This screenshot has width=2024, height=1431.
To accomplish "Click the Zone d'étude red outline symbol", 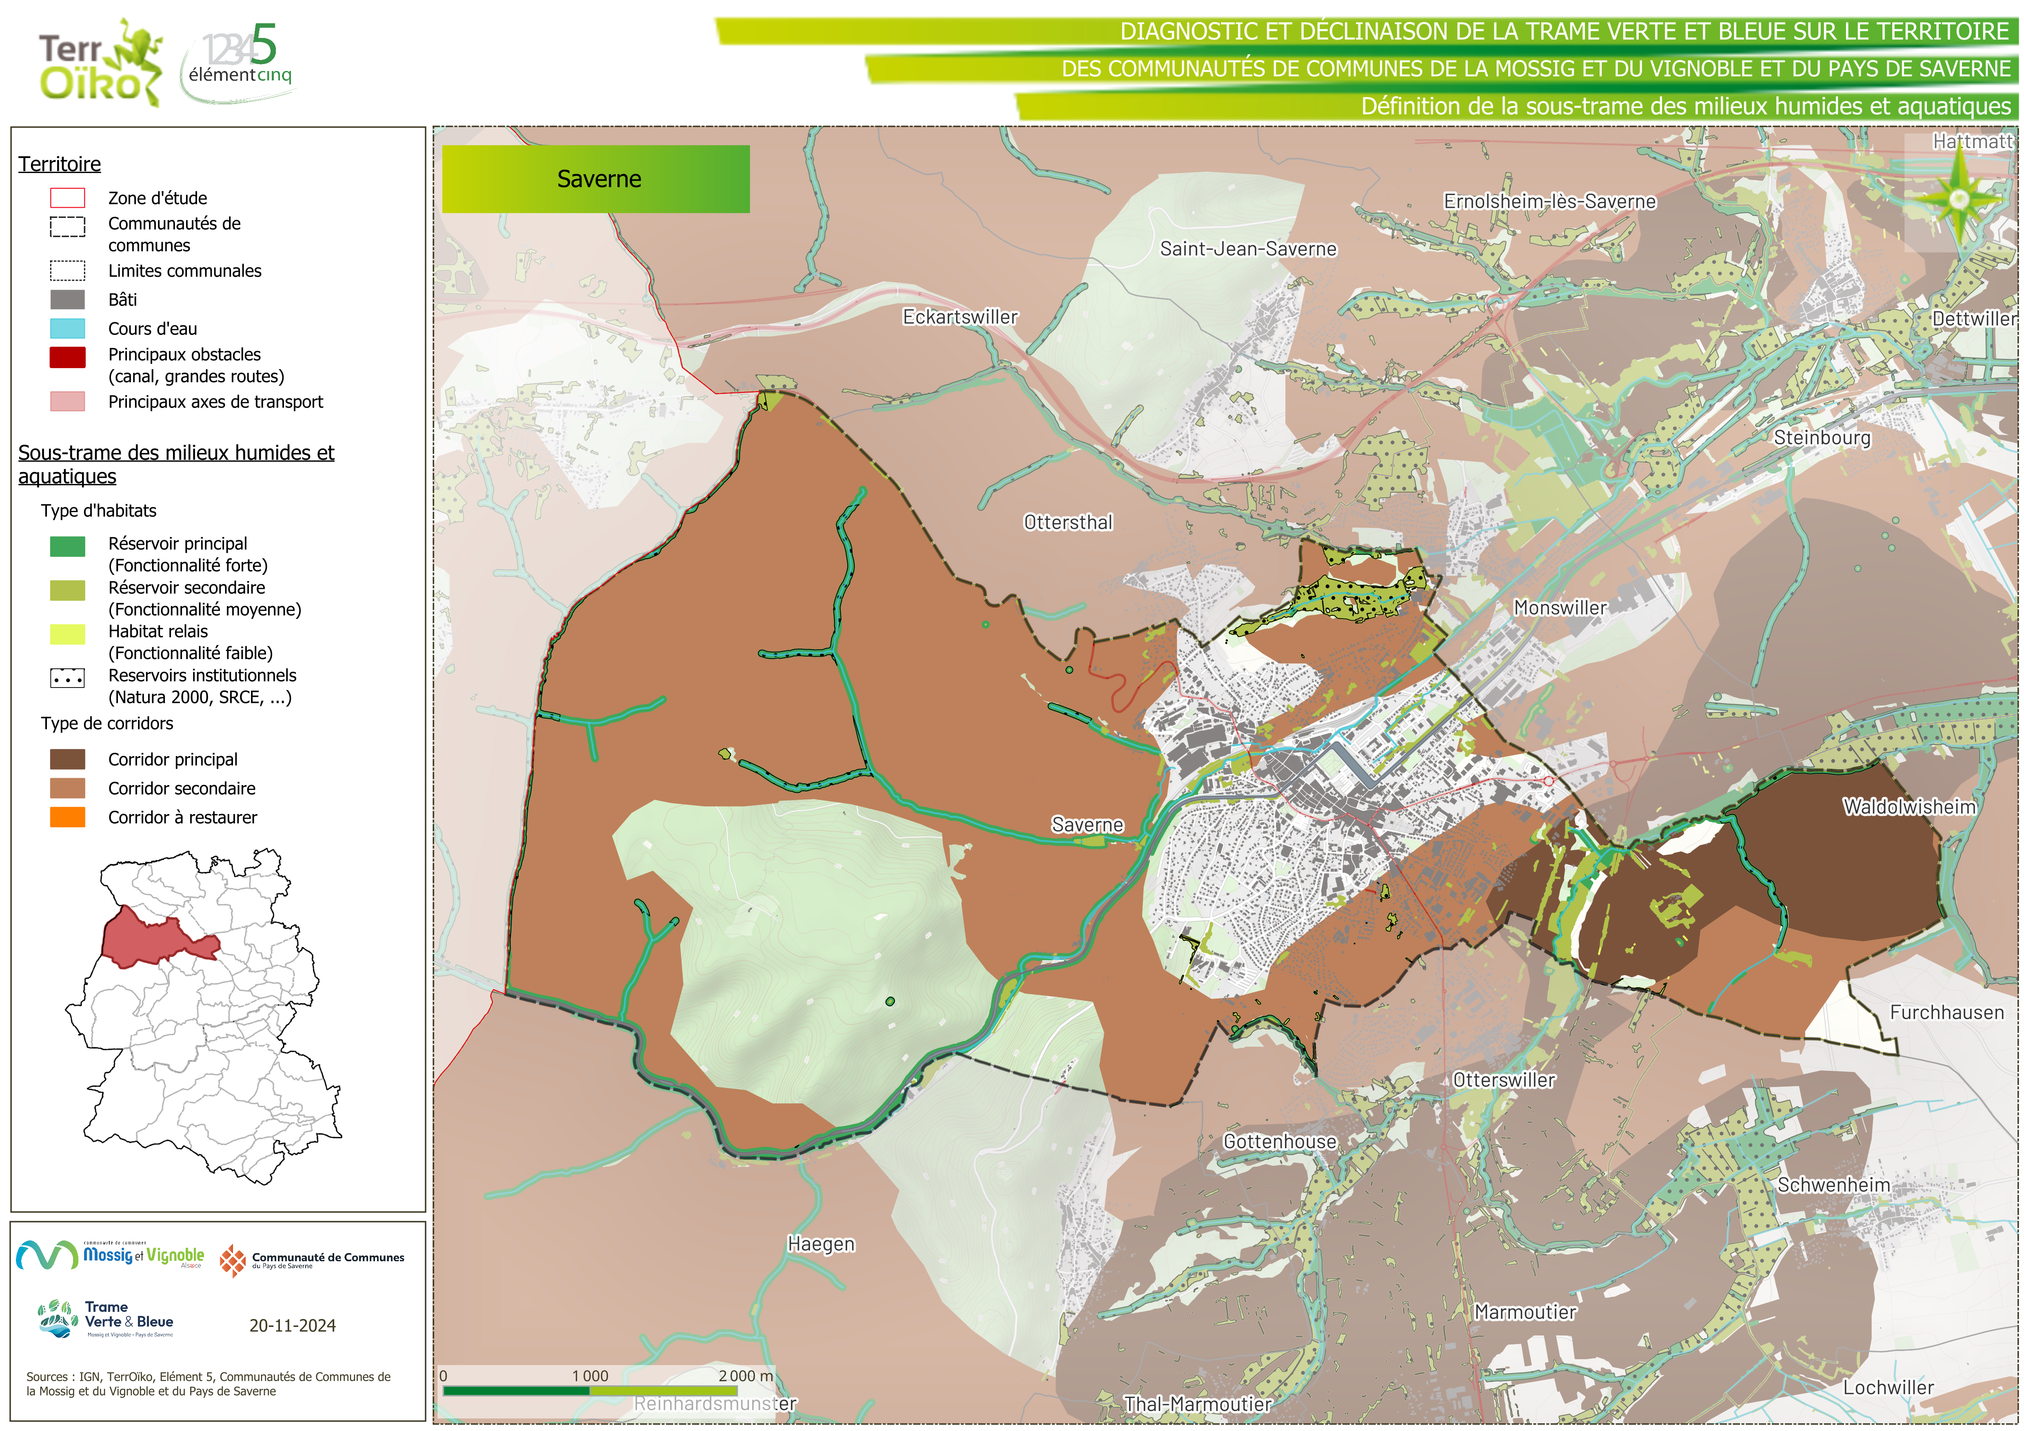I will (68, 198).
